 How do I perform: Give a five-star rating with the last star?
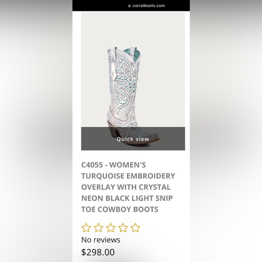click(135, 228)
